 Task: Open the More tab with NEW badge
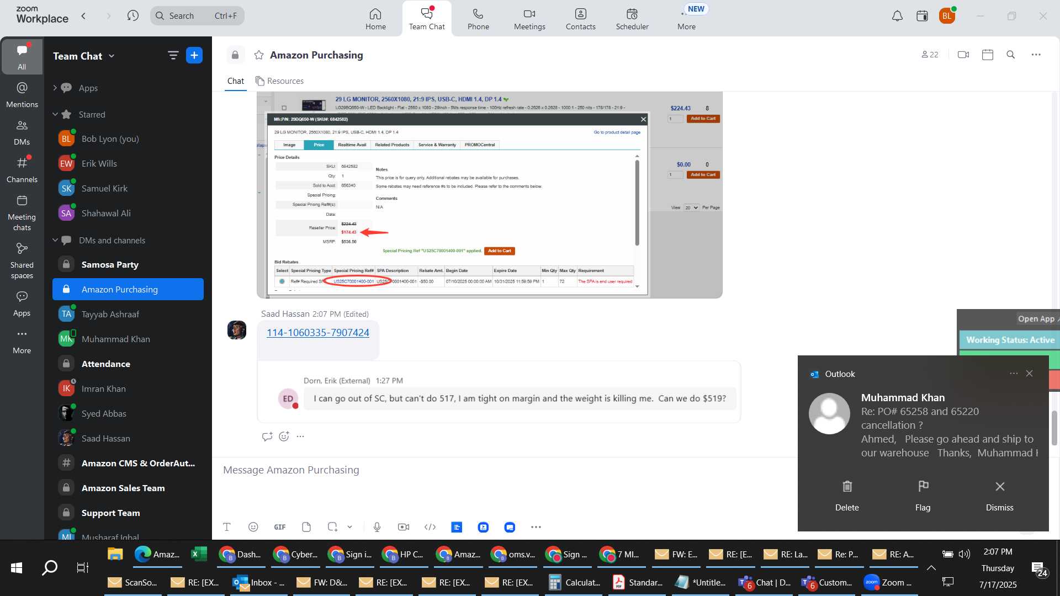[687, 19]
